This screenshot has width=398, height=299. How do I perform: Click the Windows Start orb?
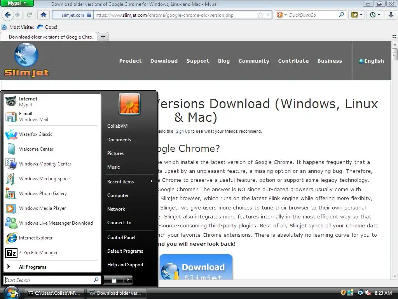(x=11, y=292)
